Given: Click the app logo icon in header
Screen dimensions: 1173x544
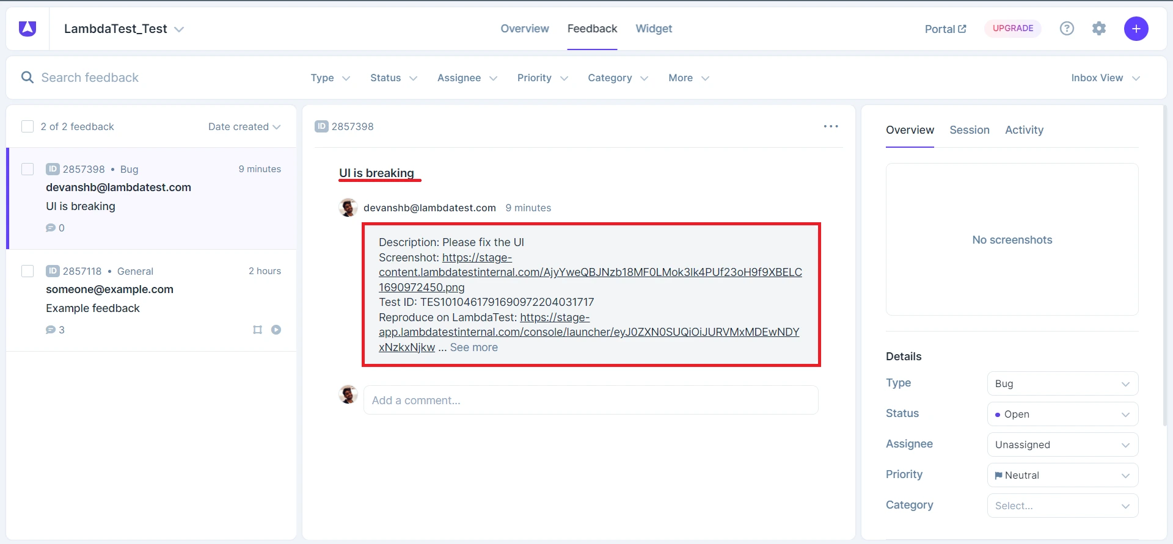Looking at the screenshot, I should 27,29.
